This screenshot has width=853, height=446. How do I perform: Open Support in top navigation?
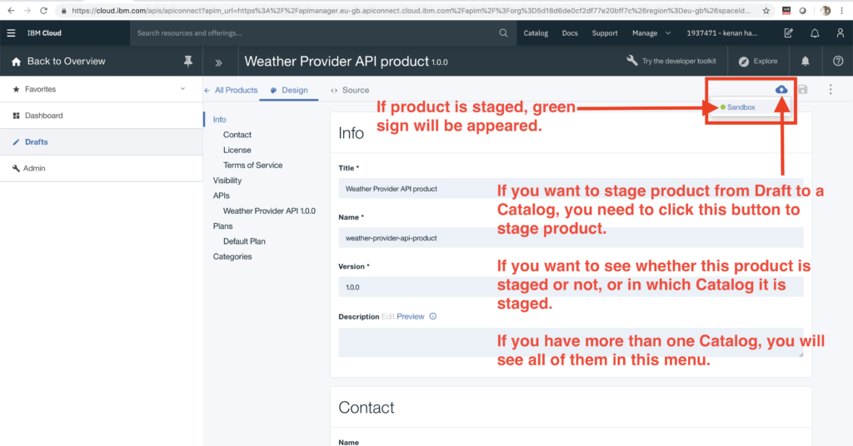pyautogui.click(x=605, y=33)
